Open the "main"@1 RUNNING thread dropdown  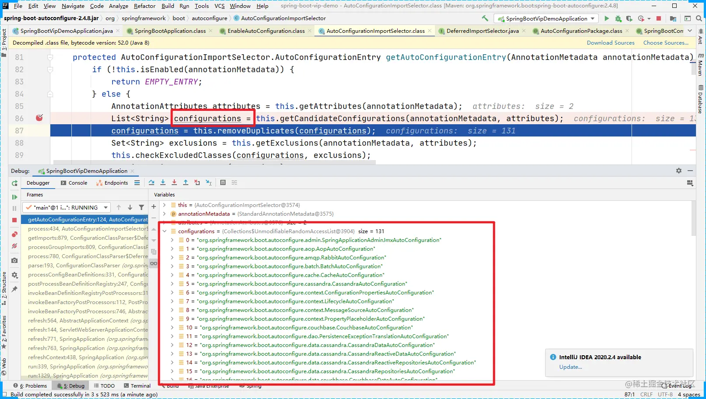click(67, 207)
